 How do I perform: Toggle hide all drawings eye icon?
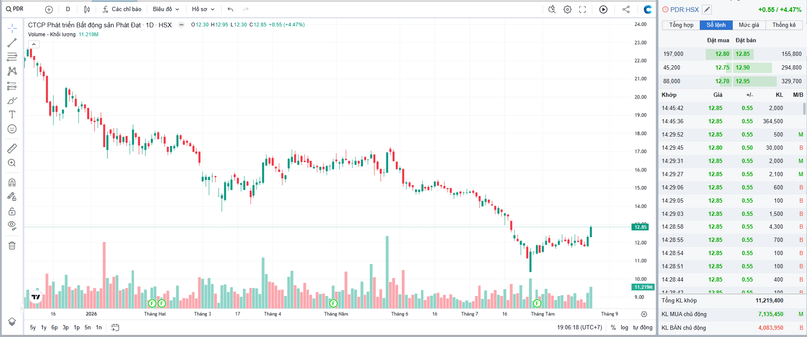coord(12,225)
